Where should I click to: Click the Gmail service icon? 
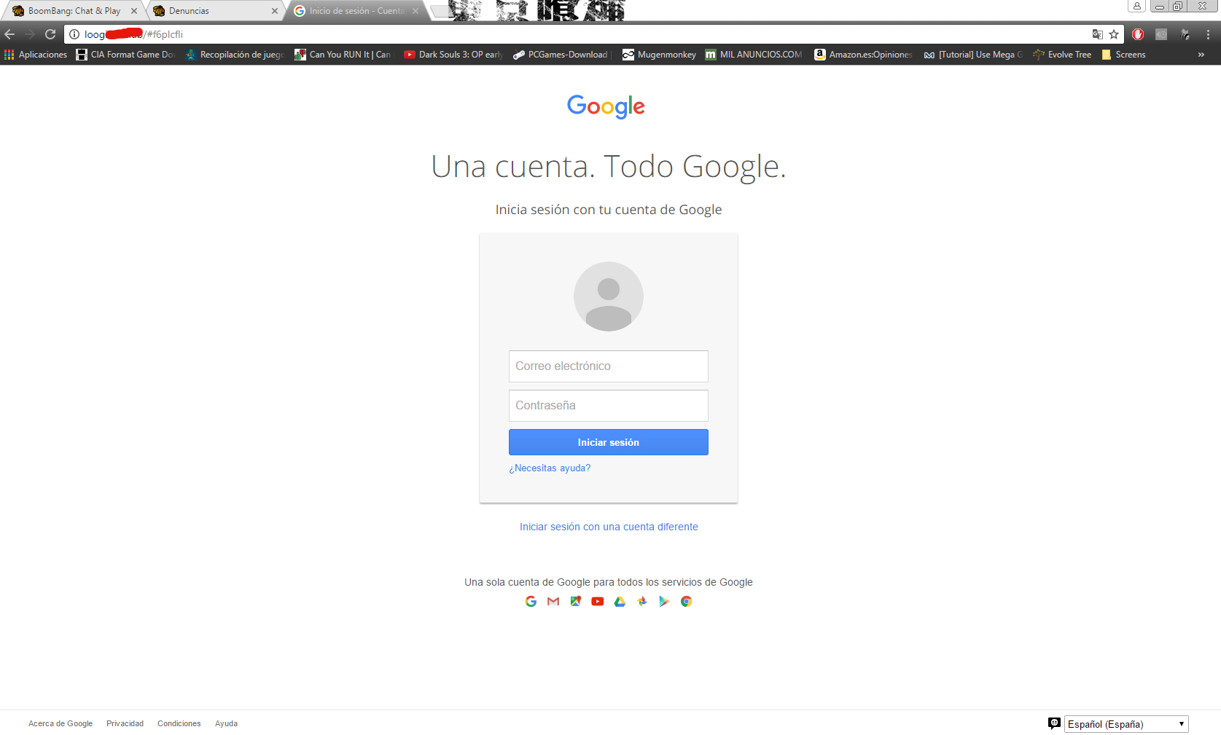553,601
